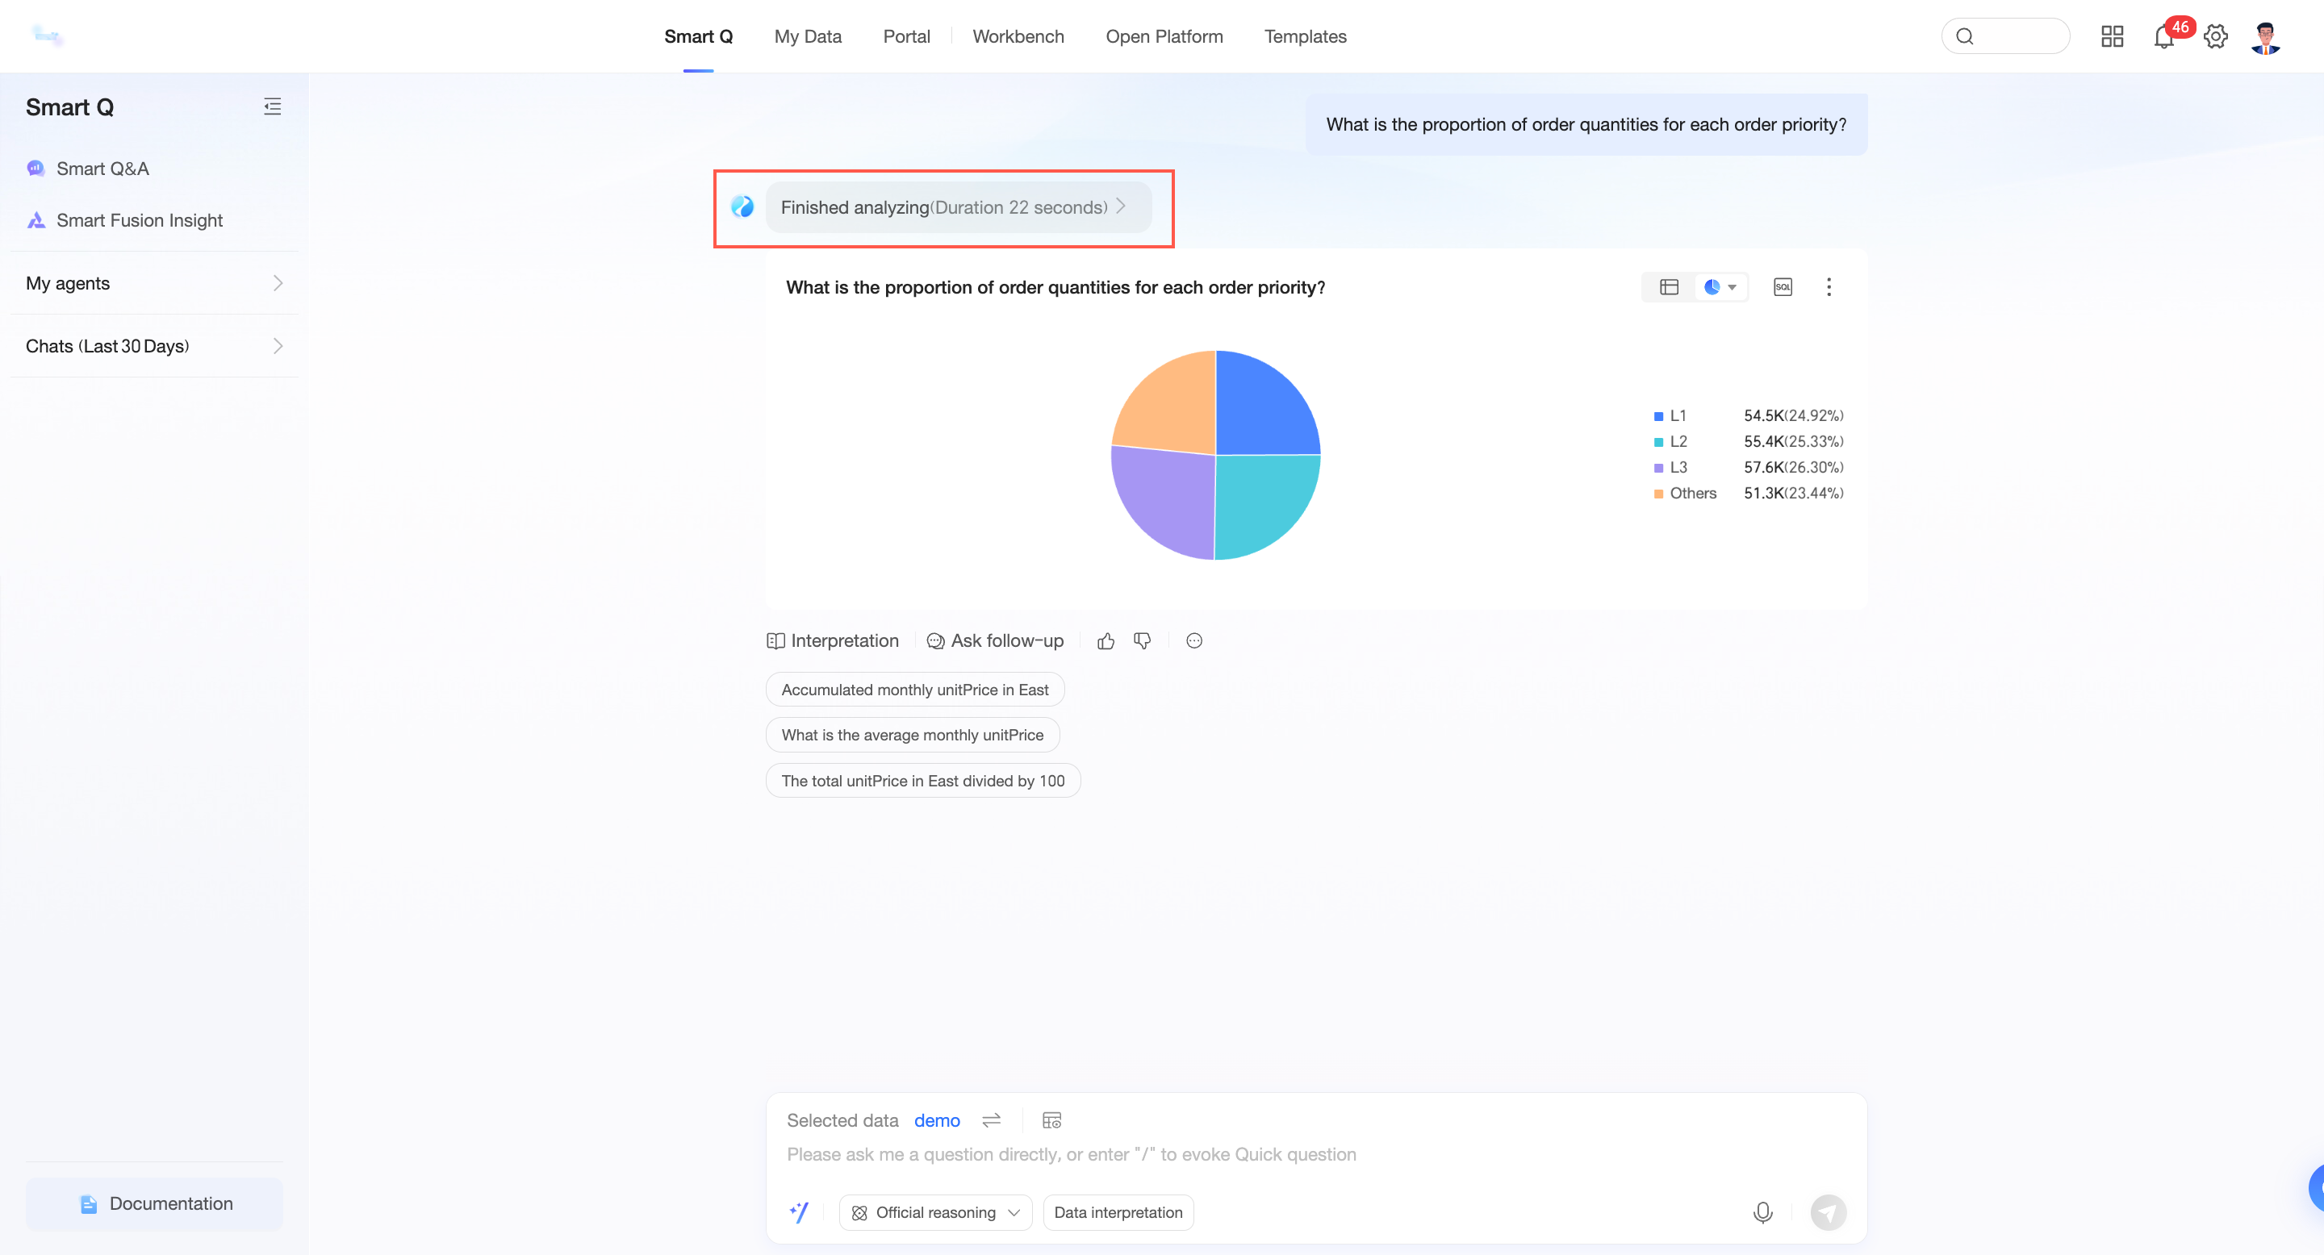2324x1255 pixels.
Task: Select 'What is the average monthly unitPrice' suggestion
Action: click(911, 735)
